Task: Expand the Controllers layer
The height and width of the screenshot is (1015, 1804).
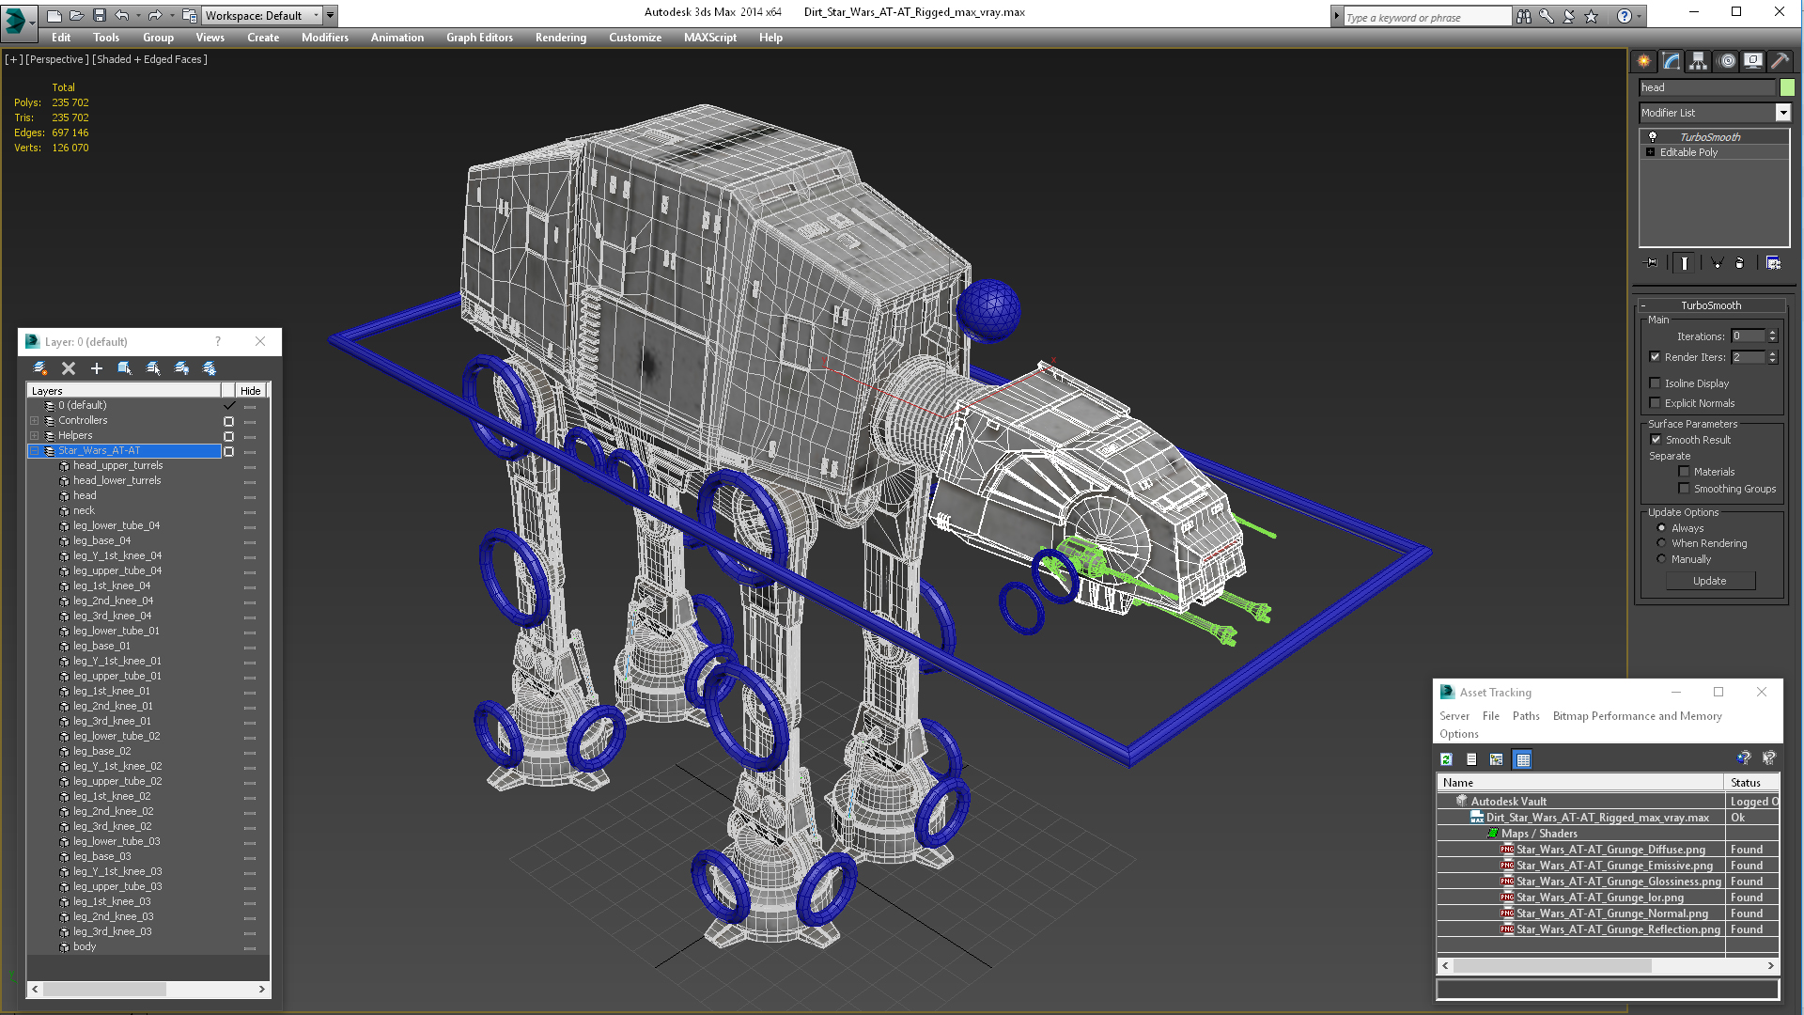Action: [35, 421]
